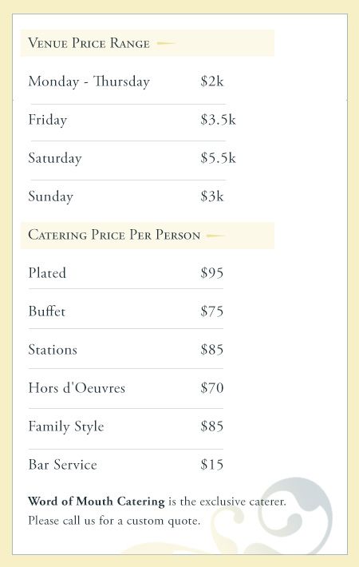Click the $95 Plated price

click(x=212, y=272)
